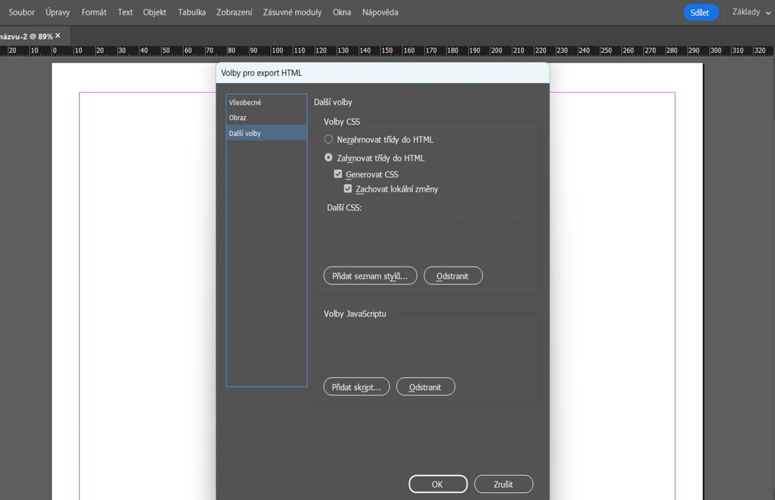Switch to Obraz section

(x=238, y=118)
